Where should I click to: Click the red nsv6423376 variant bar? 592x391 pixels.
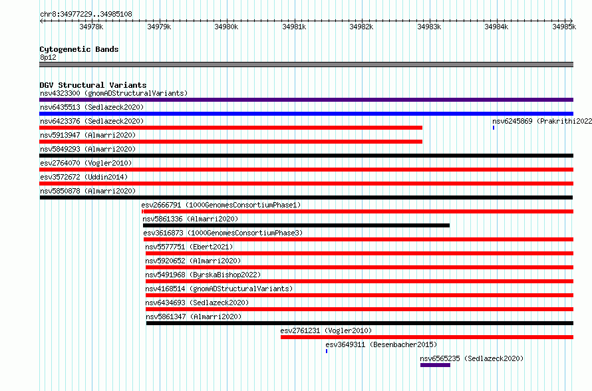[x=231, y=128]
